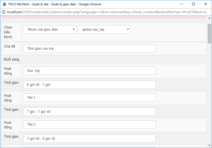Click the '7 giờ - 7 giờ 45' field
Image resolution: width=212 pixels, height=148 pixels.
90,112
